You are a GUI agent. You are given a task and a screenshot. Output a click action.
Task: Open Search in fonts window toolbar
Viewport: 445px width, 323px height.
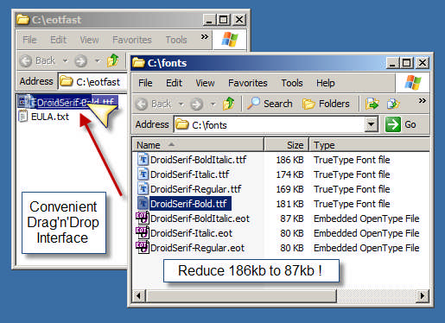coord(270,104)
